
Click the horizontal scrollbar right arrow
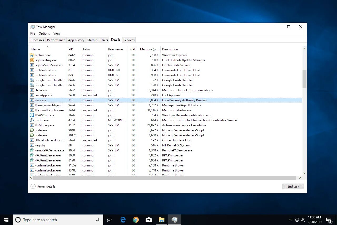[300, 178]
